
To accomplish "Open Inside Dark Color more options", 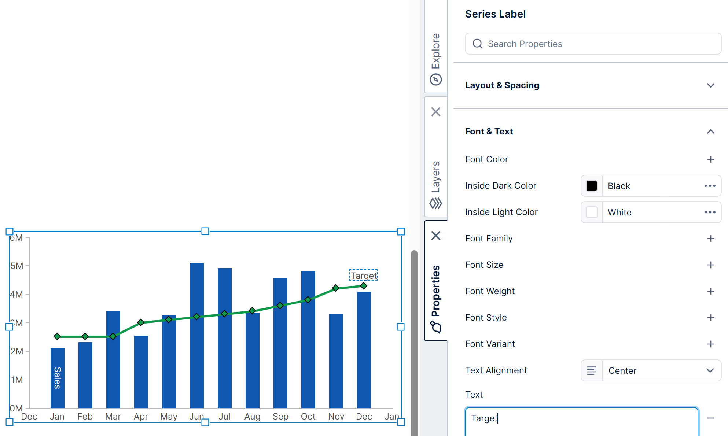I will (710, 186).
